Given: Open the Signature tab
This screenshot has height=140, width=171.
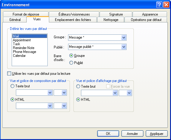Looking at the screenshot, I should coord(116,14).
